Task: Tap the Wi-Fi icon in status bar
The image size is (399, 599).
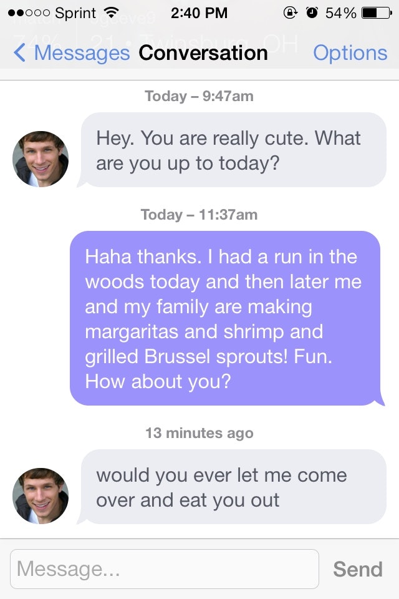Action: (x=112, y=12)
